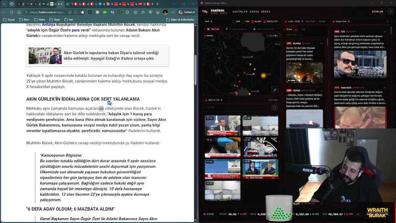Screen dimensions: 396x223
Task: Click the question mark help button
Action: tap(390, 11)
